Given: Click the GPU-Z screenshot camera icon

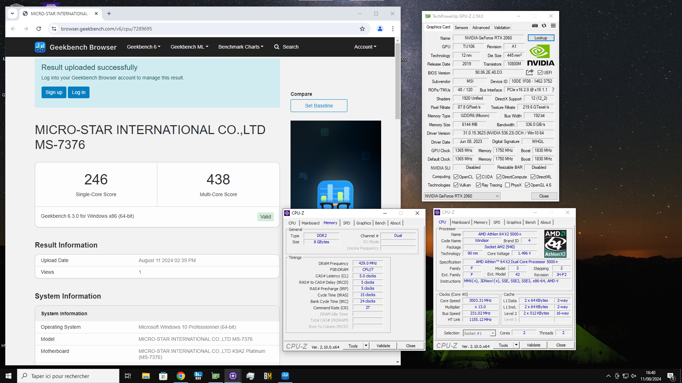Looking at the screenshot, I should (535, 26).
